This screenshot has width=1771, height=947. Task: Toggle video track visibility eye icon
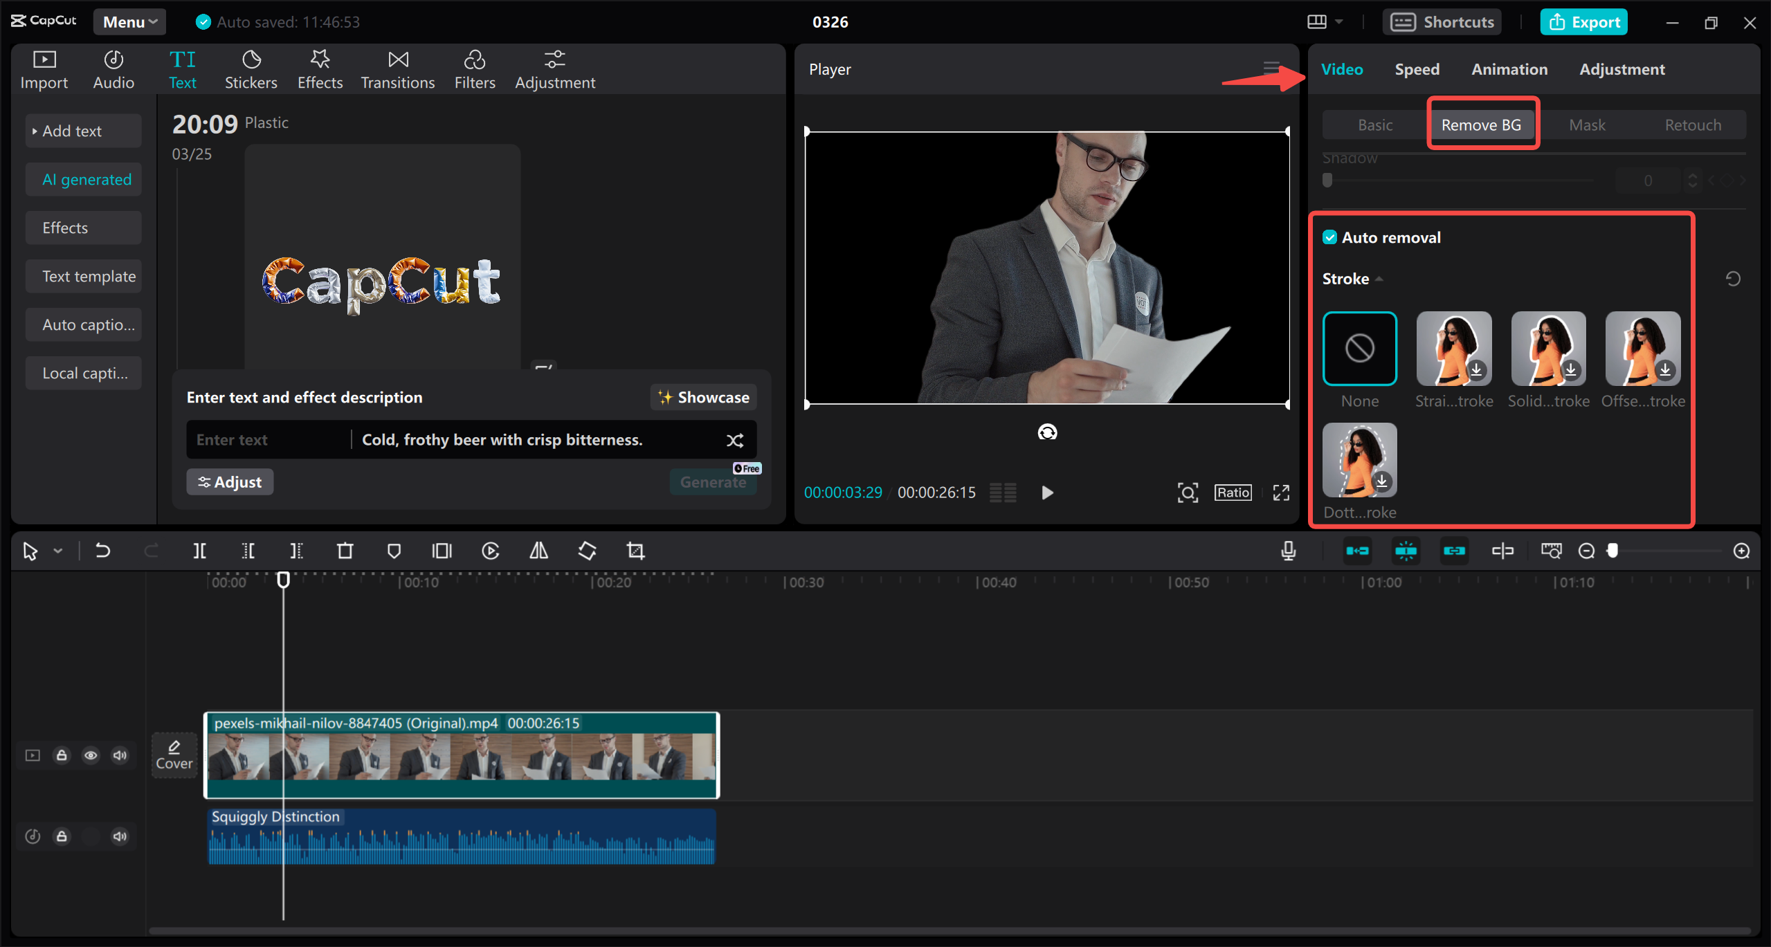click(91, 755)
